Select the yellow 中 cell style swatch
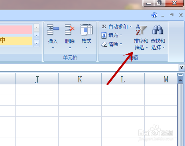The image size is (185, 146). pos(16,41)
